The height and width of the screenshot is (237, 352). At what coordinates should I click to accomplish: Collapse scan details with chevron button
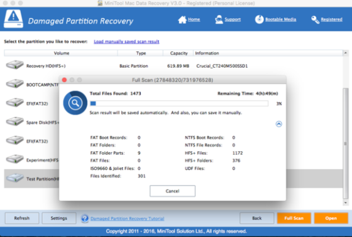pos(278,124)
